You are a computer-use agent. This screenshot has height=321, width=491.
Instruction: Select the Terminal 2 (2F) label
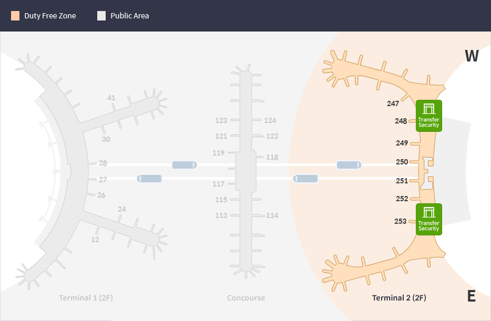click(x=399, y=298)
